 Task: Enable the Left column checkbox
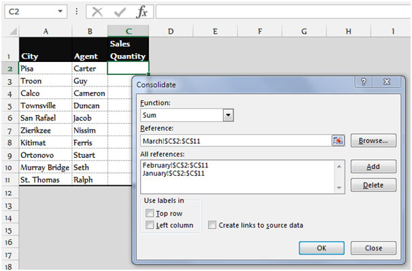(150, 225)
